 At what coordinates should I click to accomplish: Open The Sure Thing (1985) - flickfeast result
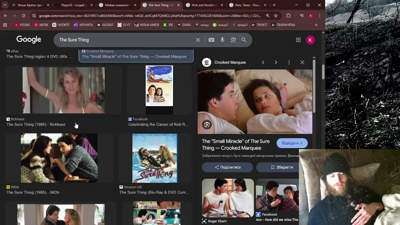(x=36, y=124)
